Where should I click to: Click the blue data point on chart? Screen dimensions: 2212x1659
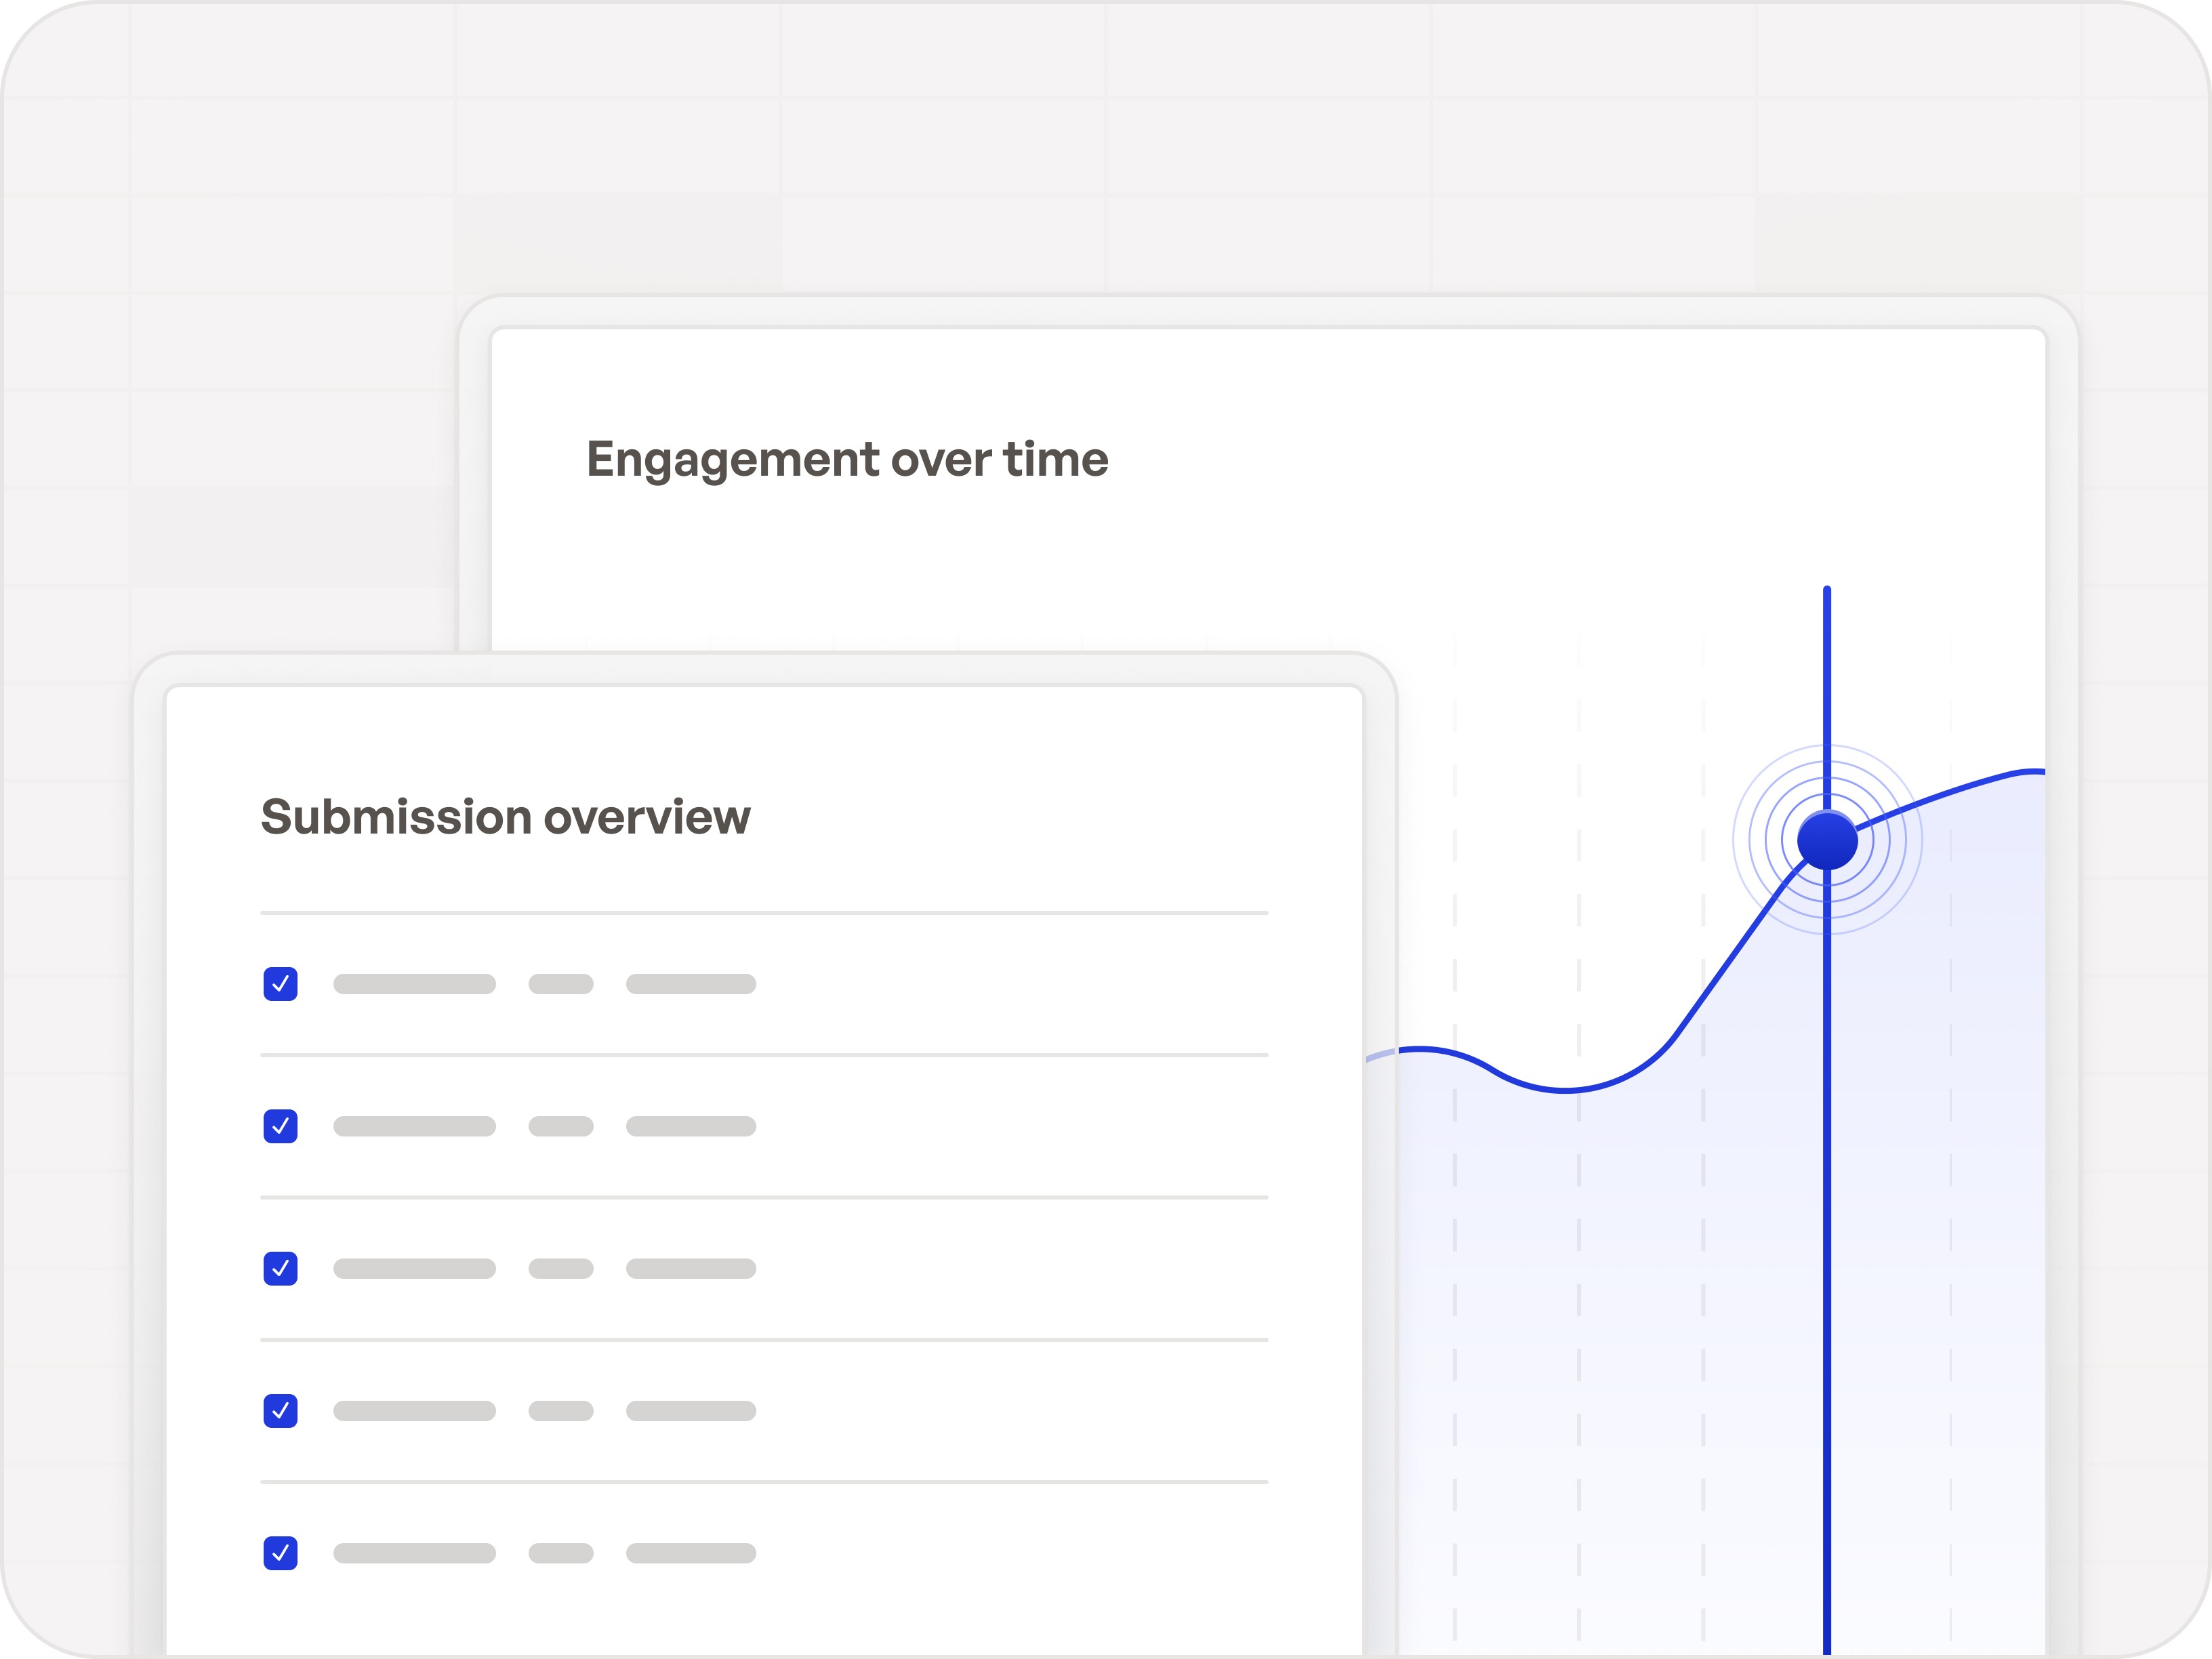(1827, 840)
